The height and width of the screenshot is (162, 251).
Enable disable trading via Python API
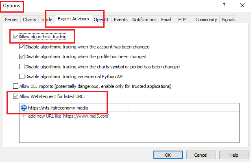(22, 77)
